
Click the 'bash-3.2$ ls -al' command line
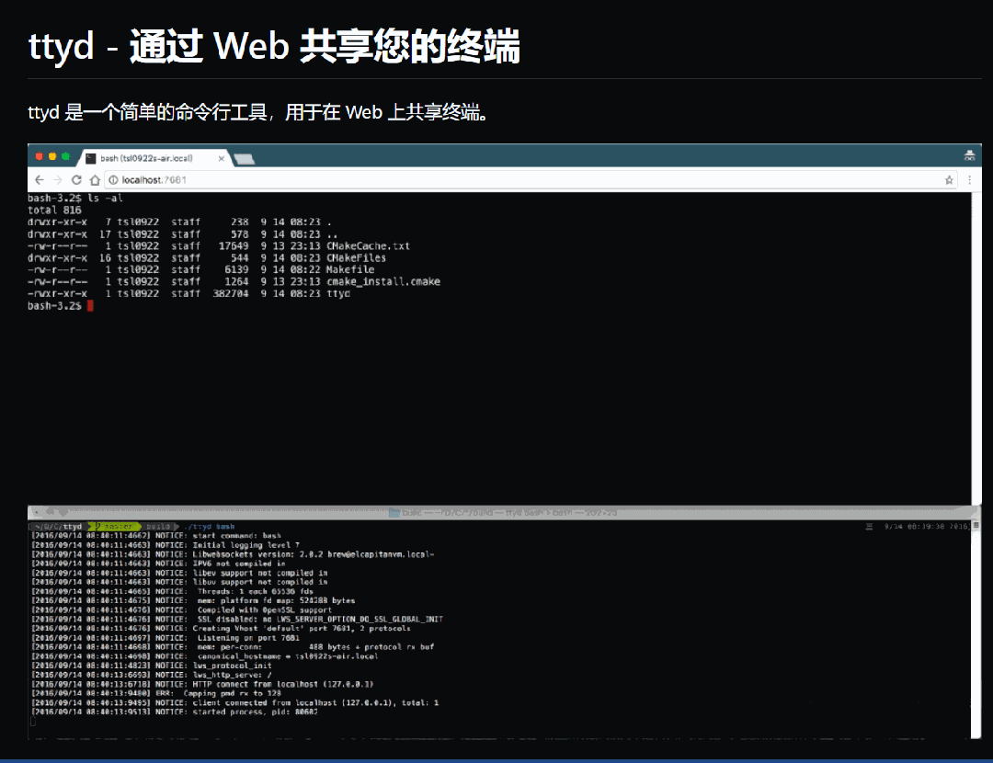pos(75,199)
